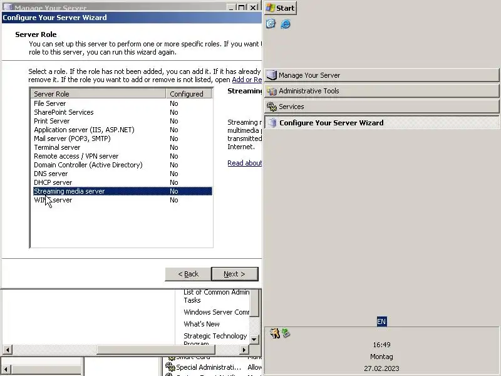Go back with the Back button
501x376 pixels.
tap(188, 274)
